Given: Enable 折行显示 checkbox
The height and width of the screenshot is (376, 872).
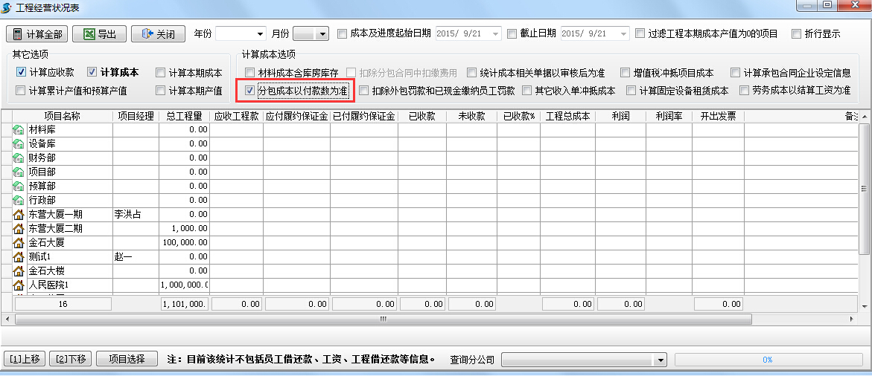Looking at the screenshot, I should click(x=797, y=33).
